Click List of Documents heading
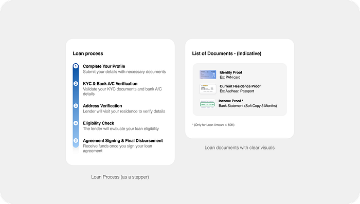 click(227, 53)
